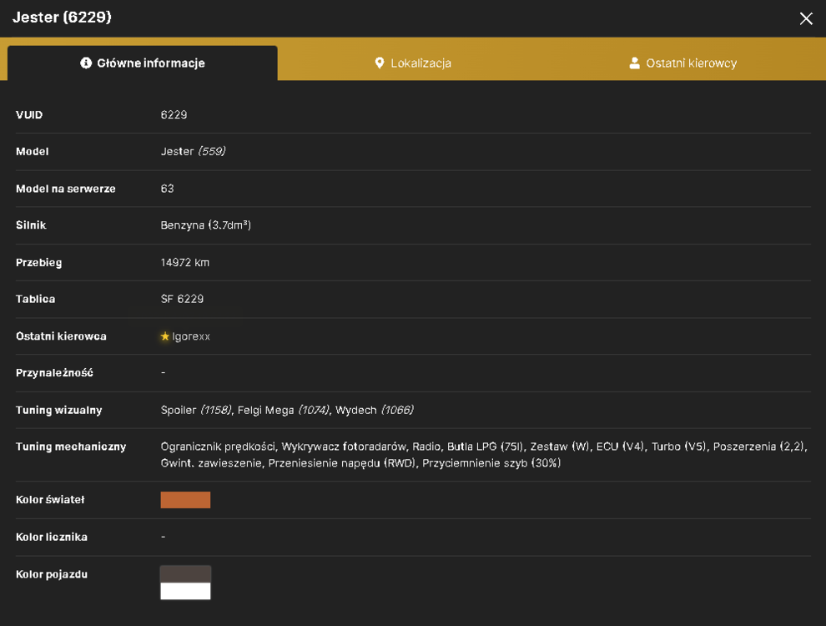This screenshot has height=626, width=826.
Task: Click the Butla LPG (75l) entry
Action: tap(485, 447)
